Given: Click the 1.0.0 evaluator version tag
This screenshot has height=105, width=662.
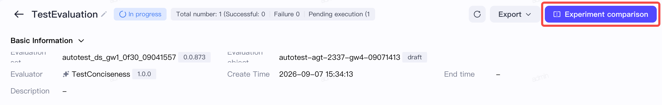Looking at the screenshot, I should pos(144,74).
